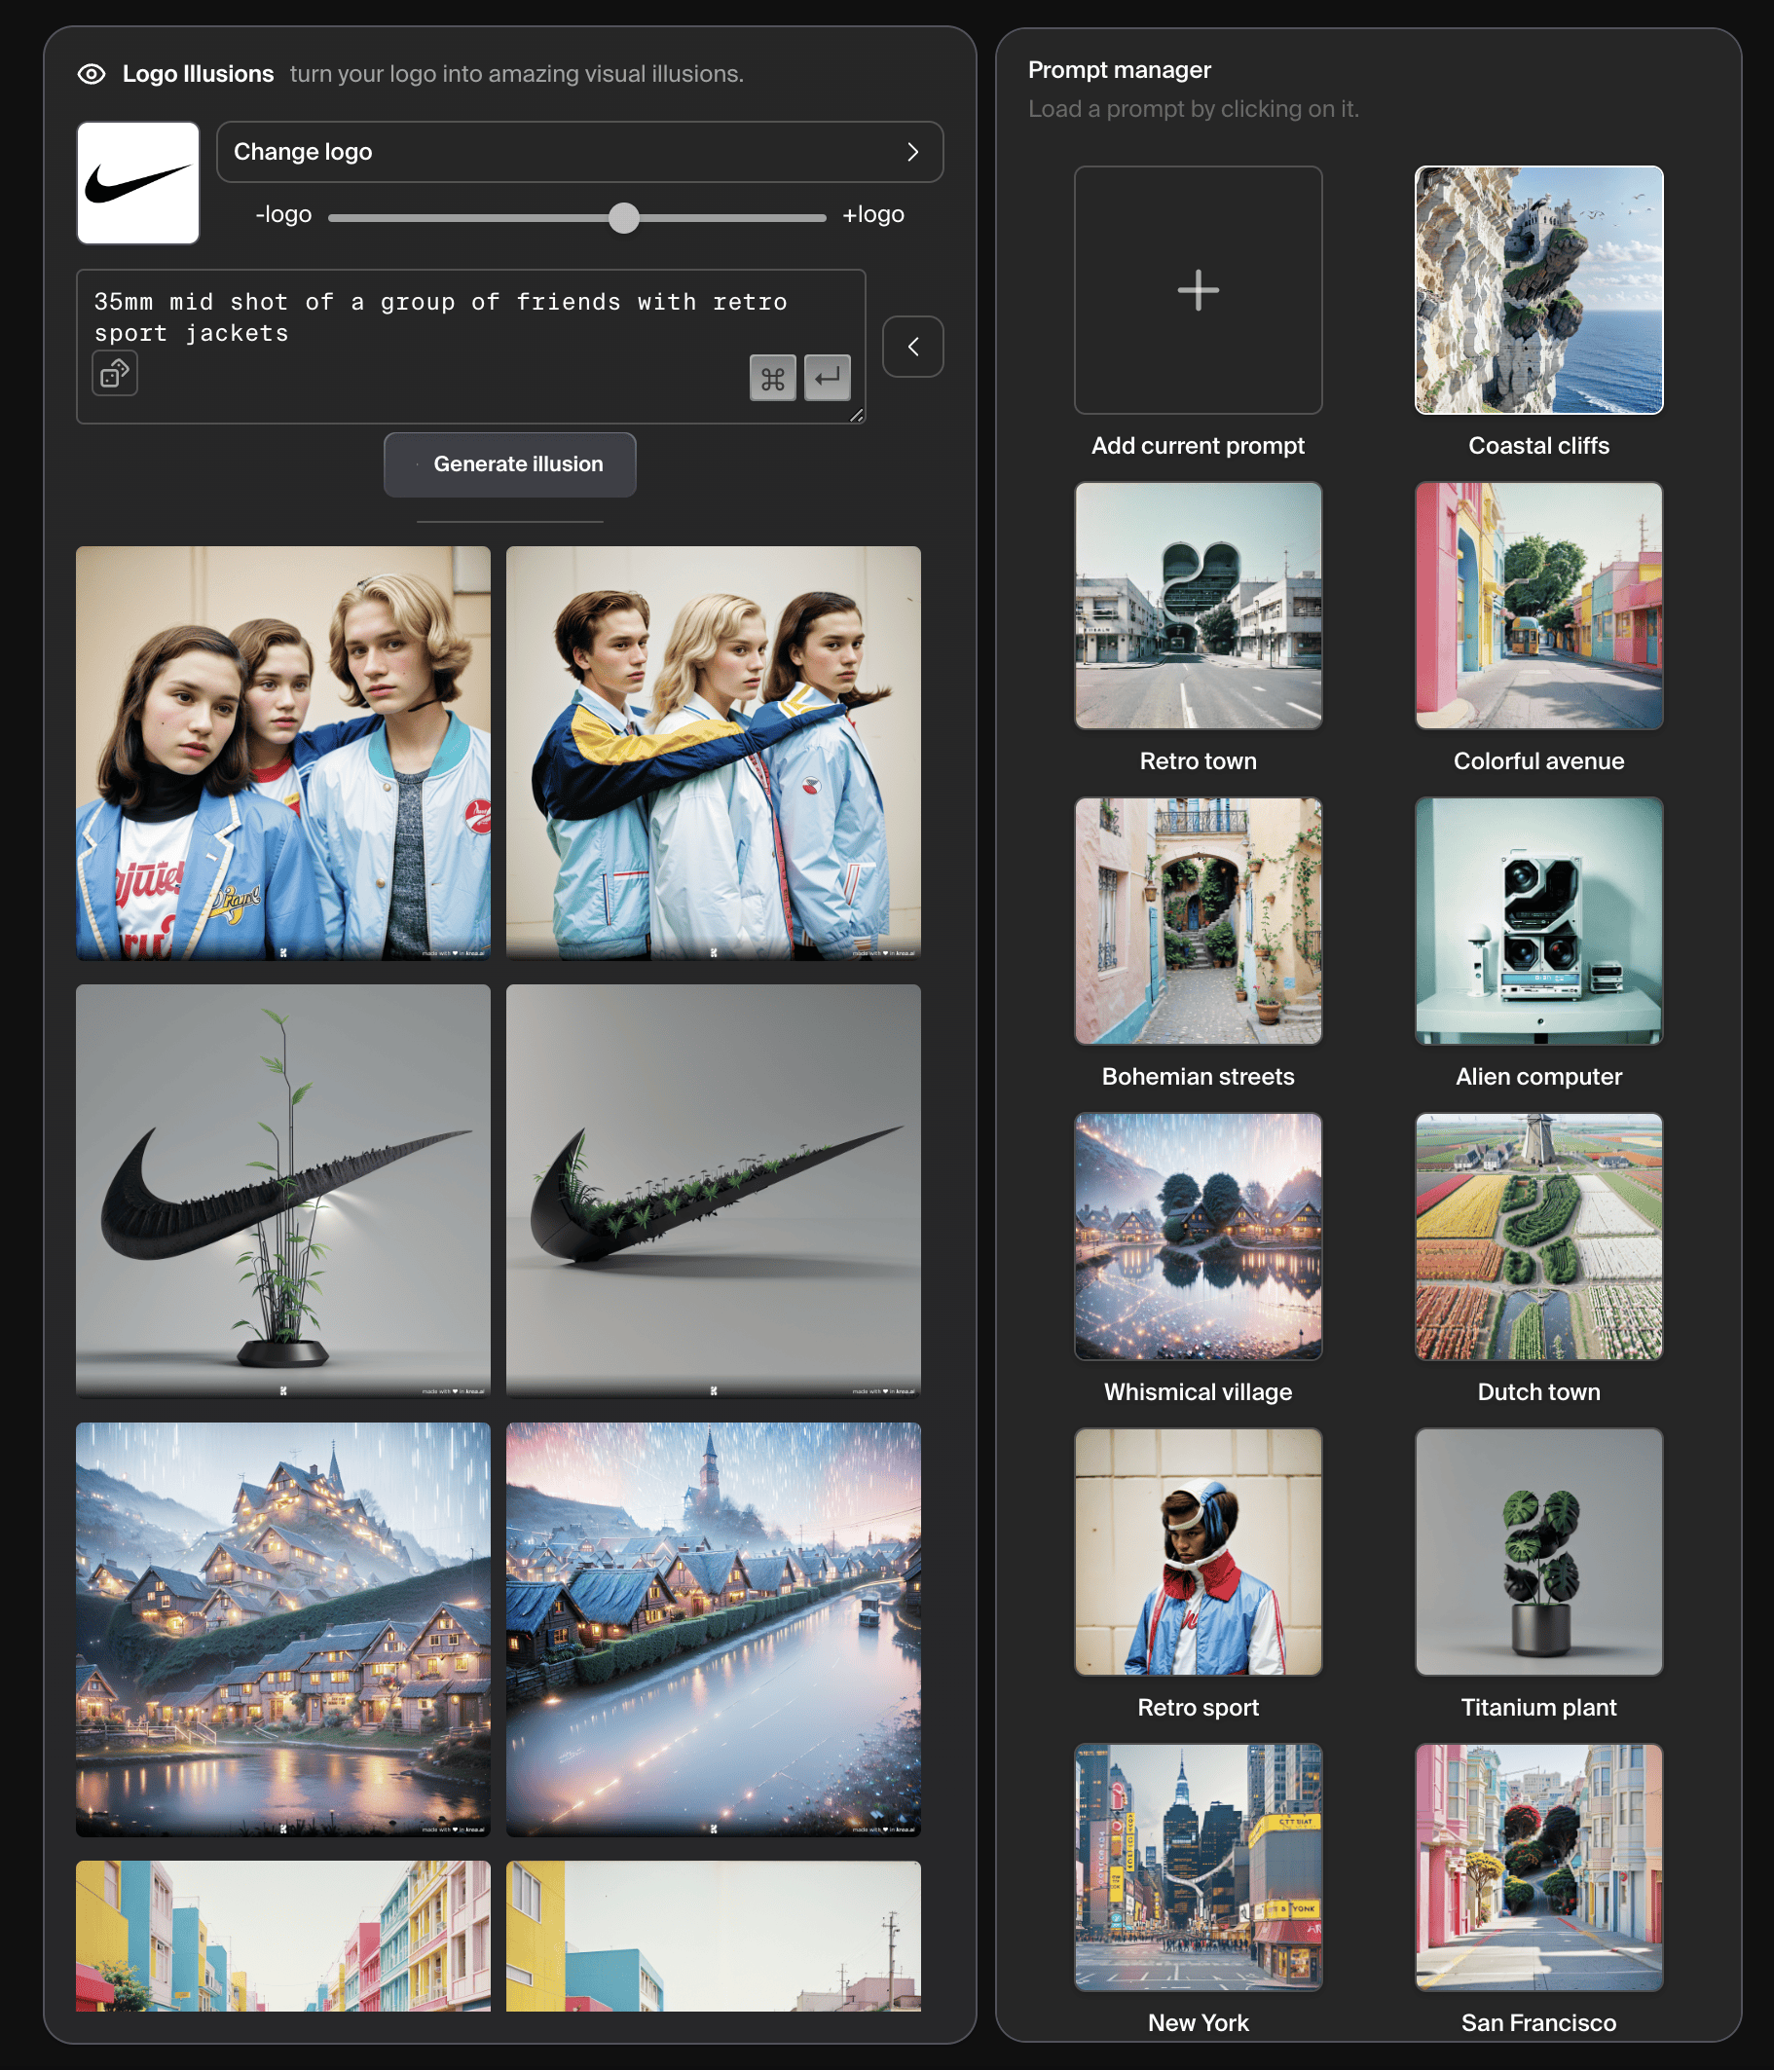Load the San Francisco prompt
This screenshot has height=2070, width=1774.
(x=1538, y=1867)
